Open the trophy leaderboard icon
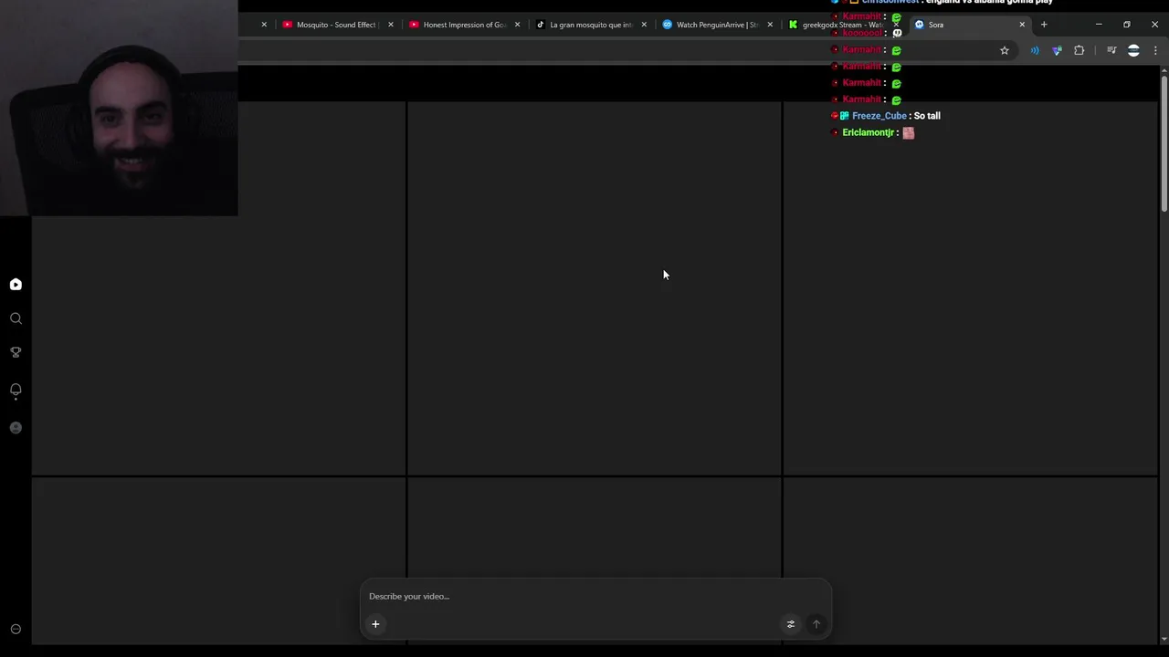The width and height of the screenshot is (1169, 657). pyautogui.click(x=16, y=352)
